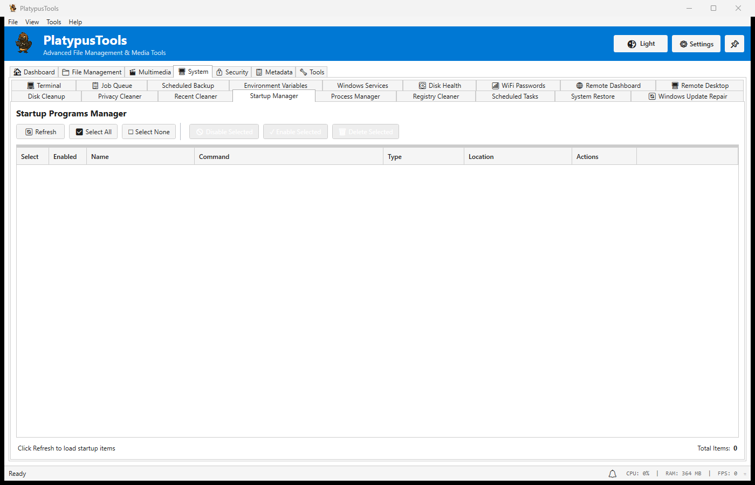755x485 pixels.
Task: Click the PlatypusTools platypus logo
Action: [x=24, y=43]
